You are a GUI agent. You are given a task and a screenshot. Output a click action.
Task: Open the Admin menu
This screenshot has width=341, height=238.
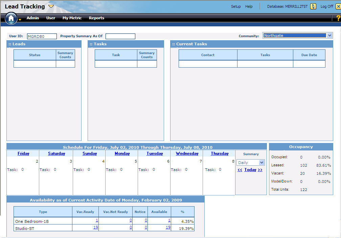[32, 18]
